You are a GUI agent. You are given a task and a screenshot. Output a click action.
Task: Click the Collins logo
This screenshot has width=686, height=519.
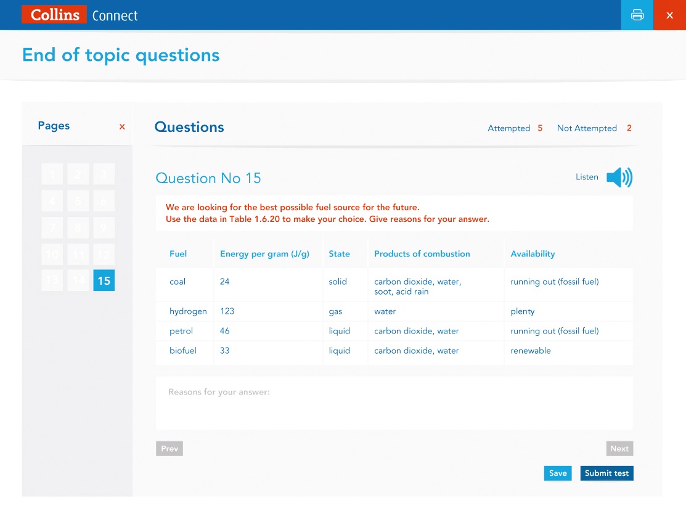(x=54, y=15)
